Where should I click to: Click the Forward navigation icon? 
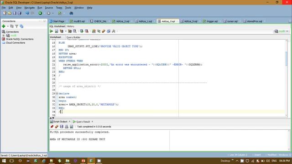point(49,13)
